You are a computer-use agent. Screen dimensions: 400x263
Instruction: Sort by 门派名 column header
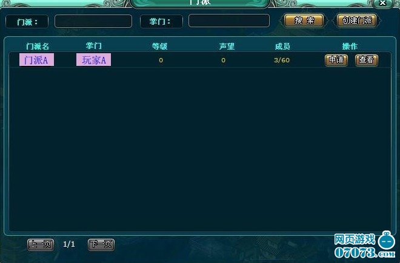point(38,47)
